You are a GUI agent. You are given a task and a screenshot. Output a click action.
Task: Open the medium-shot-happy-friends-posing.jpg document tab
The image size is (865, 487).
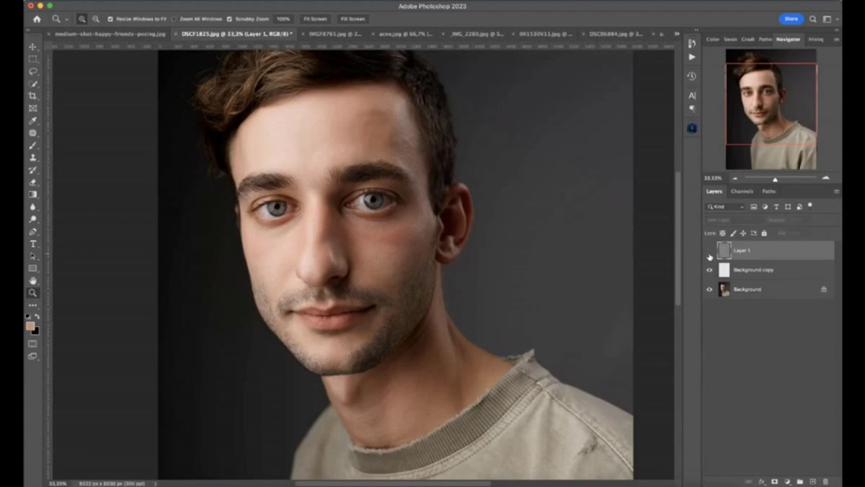[110, 34]
